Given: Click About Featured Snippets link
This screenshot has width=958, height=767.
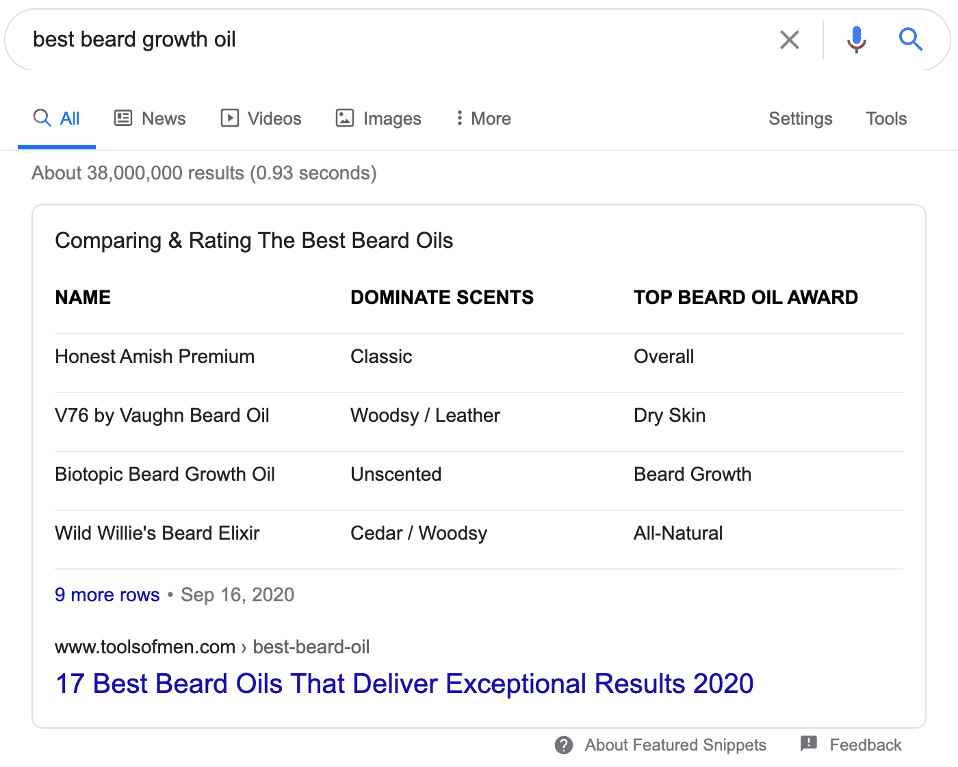Looking at the screenshot, I should pos(675,745).
